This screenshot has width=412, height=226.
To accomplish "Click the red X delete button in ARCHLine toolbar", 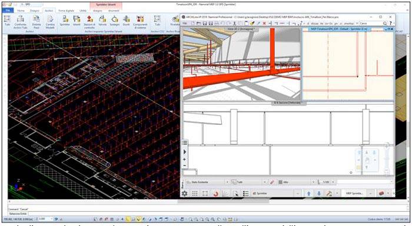I will 264,23.
